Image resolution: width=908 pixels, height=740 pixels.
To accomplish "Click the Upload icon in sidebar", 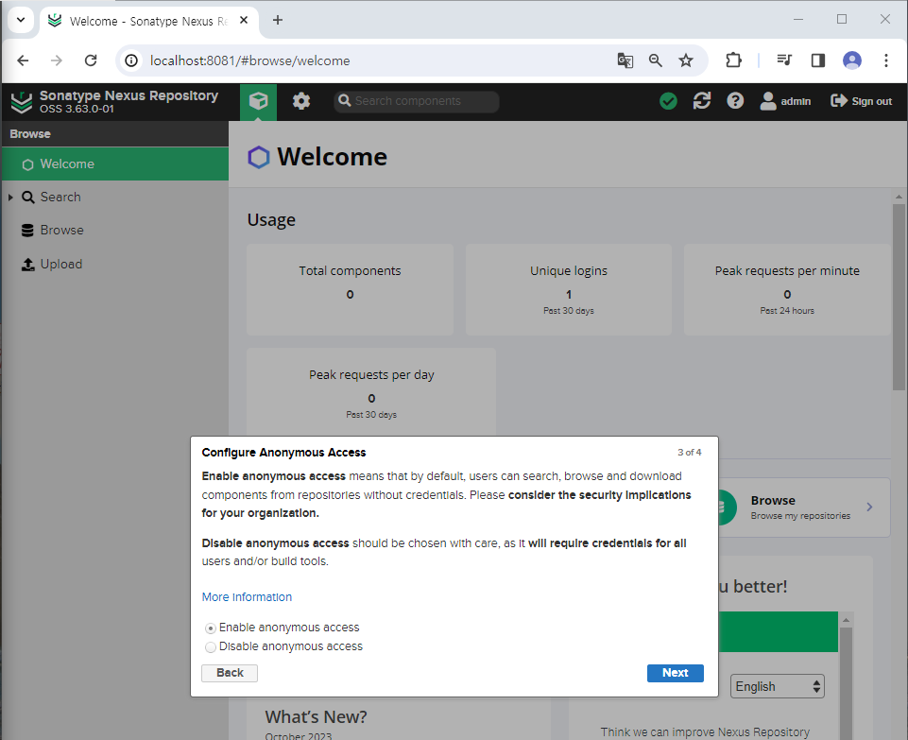I will [27, 265].
